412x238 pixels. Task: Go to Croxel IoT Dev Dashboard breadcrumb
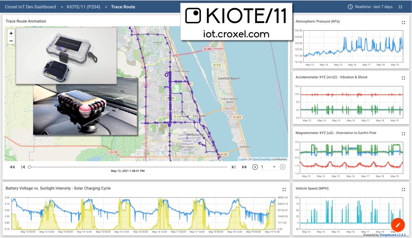coord(30,7)
